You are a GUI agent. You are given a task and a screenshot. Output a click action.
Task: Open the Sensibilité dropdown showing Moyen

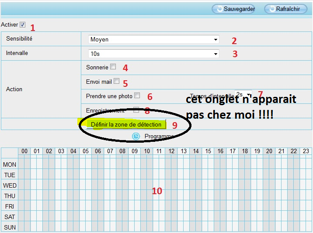pos(153,39)
